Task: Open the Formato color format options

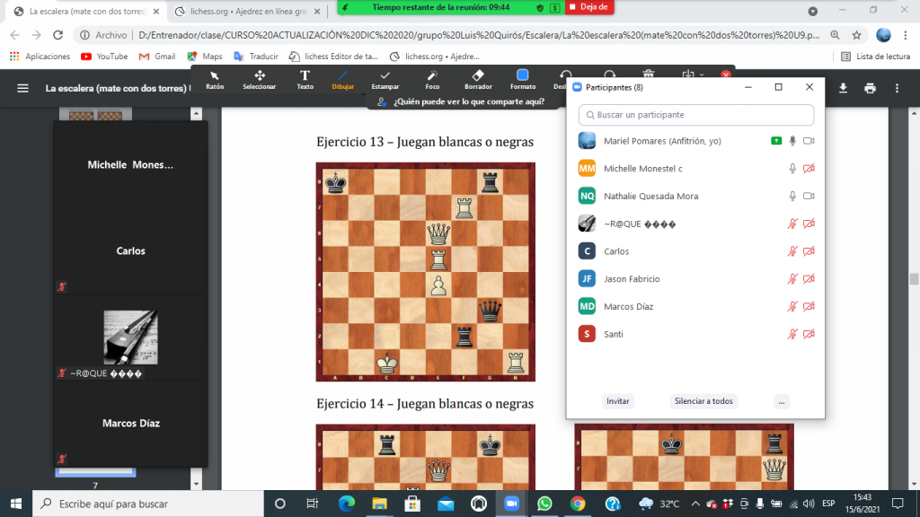Action: click(x=523, y=80)
